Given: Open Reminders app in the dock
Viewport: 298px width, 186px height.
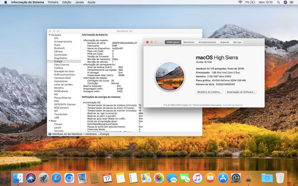Looking at the screenshot, I should pyautogui.click(x=133, y=178).
